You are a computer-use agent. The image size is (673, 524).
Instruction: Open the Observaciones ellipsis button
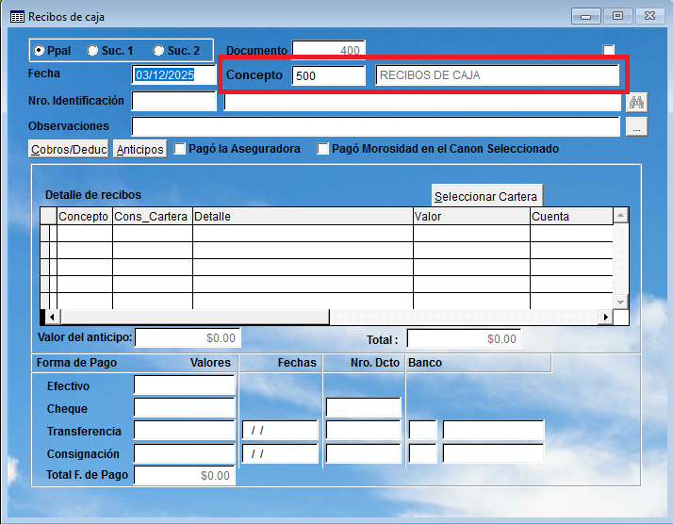[636, 127]
